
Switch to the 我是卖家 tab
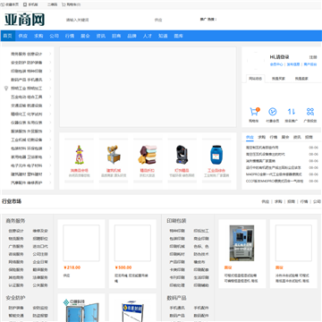tap(301, 79)
